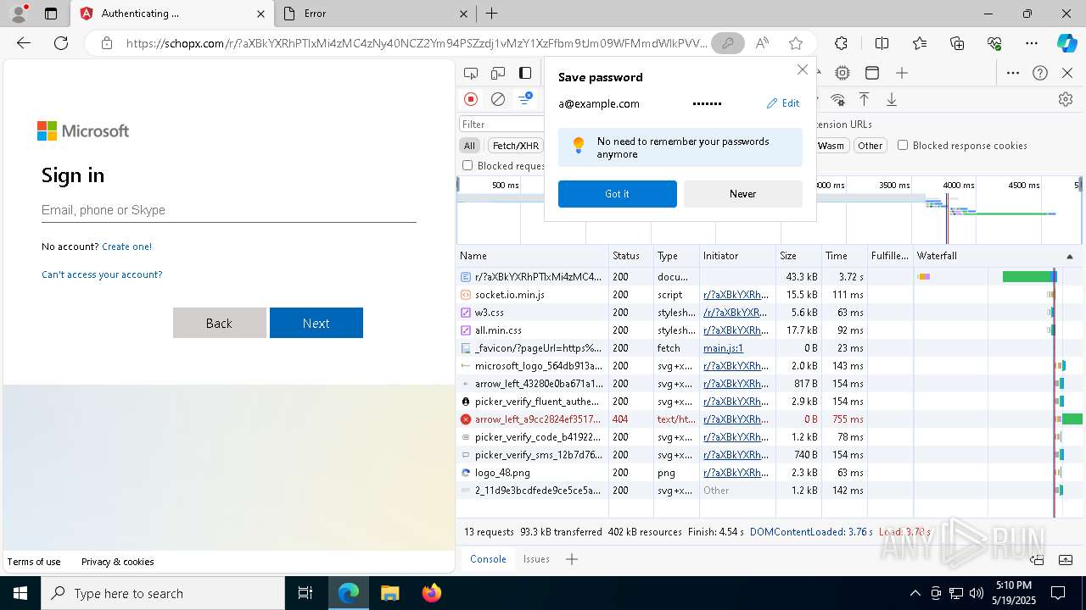
Task: Click the Next button on sign in
Action: (316, 323)
